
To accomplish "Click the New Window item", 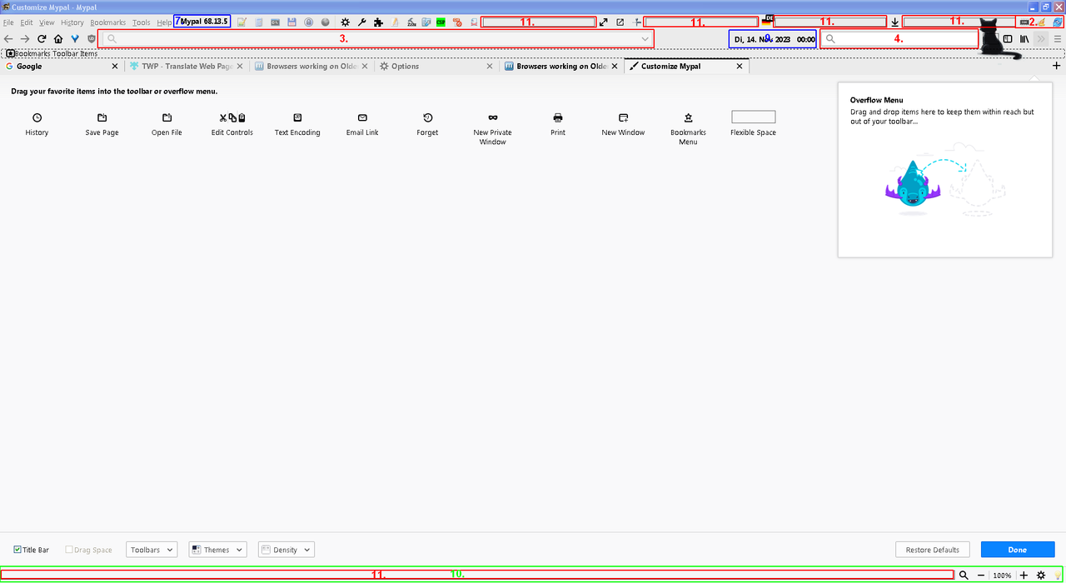I will point(623,124).
